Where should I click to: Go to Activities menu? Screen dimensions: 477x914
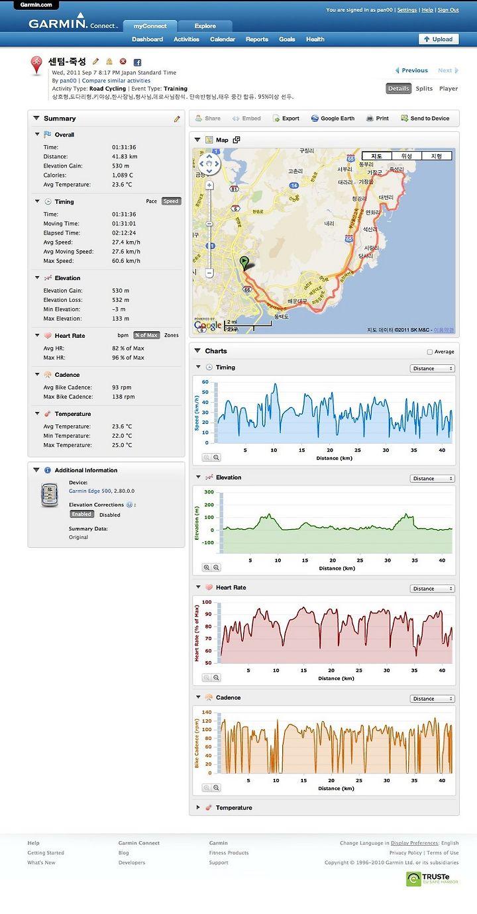pyautogui.click(x=187, y=39)
